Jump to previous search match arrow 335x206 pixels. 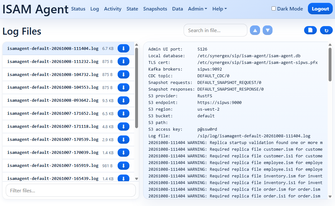pyautogui.click(x=255, y=30)
